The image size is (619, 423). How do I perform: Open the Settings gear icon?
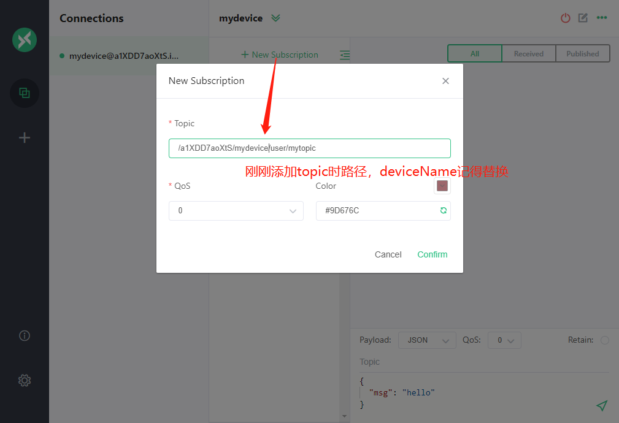point(25,380)
